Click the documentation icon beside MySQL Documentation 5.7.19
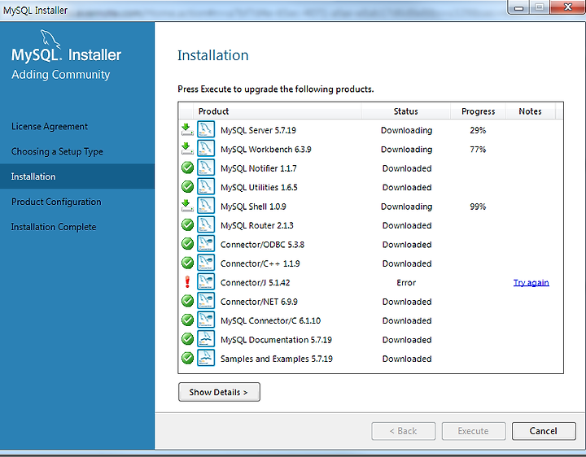Viewport: 586px width, 457px height. coord(206,339)
